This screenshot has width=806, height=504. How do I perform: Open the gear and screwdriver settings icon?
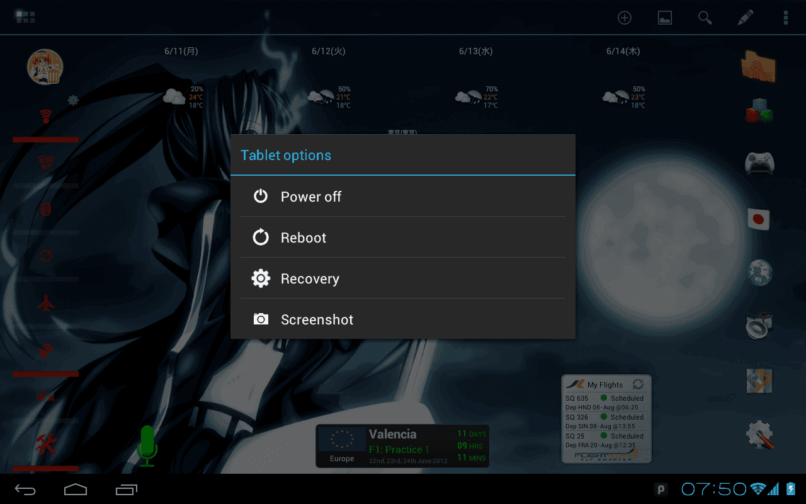click(x=759, y=435)
